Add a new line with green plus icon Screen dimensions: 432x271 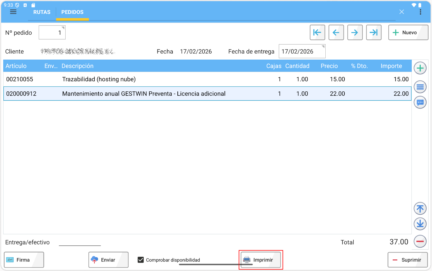point(420,68)
